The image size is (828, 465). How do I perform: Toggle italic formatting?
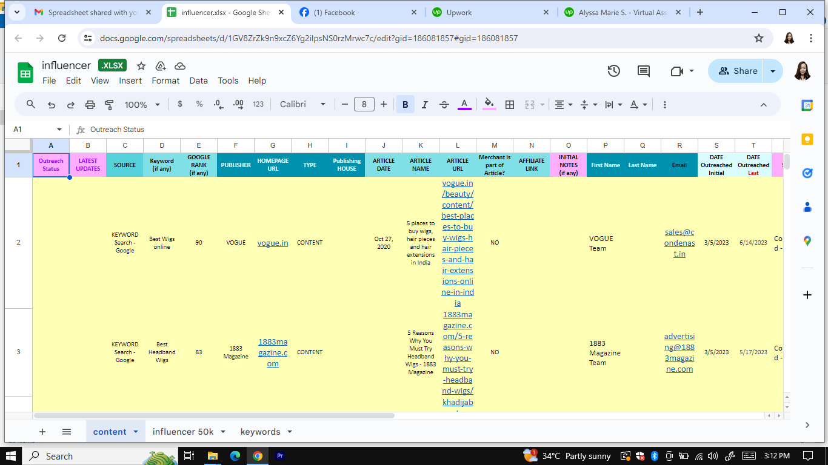click(424, 105)
